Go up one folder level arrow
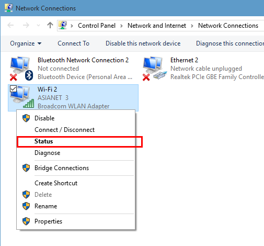Viewport: 264px width, 246px height. pos(50,25)
